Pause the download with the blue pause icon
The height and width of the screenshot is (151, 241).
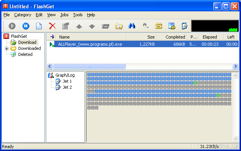(26, 26)
